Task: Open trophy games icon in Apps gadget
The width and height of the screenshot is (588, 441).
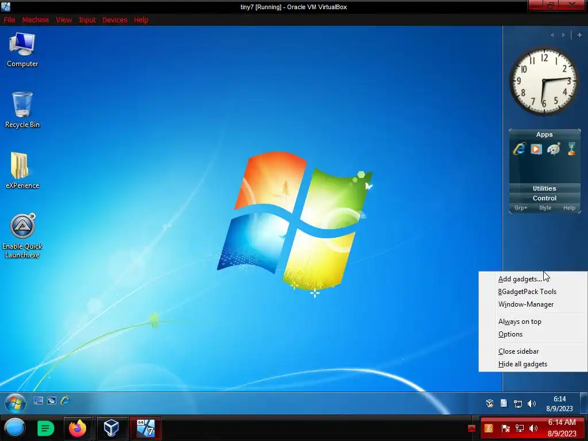Action: point(571,149)
